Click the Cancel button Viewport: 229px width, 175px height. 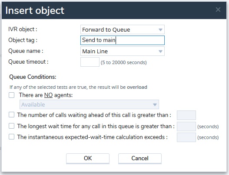point(140,159)
